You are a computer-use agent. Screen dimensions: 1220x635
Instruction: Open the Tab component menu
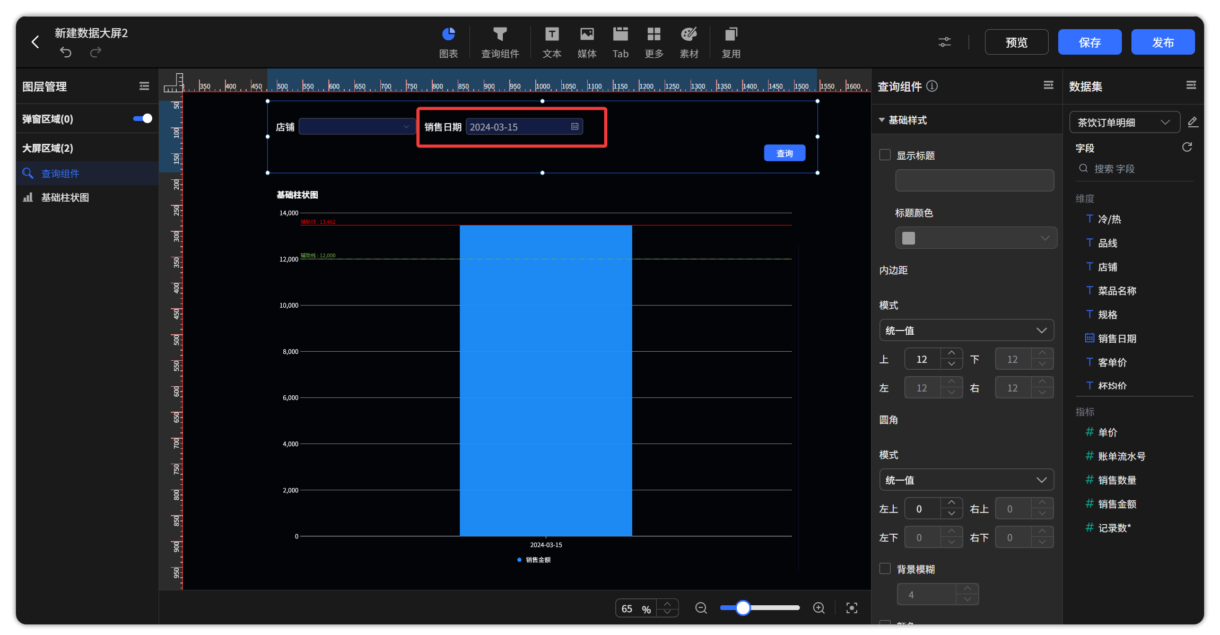coord(620,42)
